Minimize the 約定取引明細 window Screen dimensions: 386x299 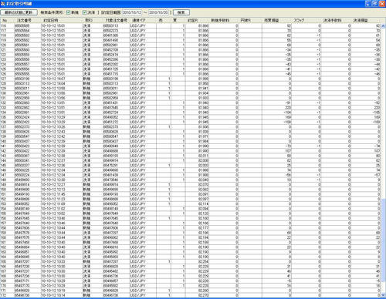(368, 4)
